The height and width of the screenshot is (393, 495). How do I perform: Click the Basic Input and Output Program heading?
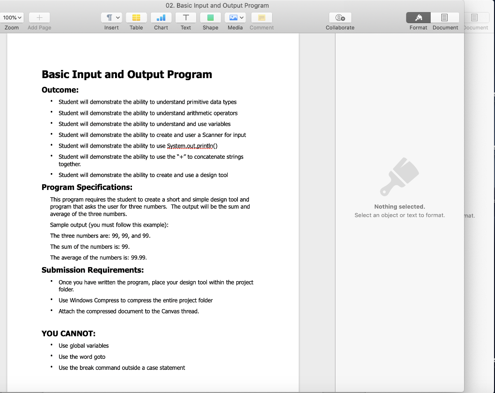pyautogui.click(x=127, y=74)
